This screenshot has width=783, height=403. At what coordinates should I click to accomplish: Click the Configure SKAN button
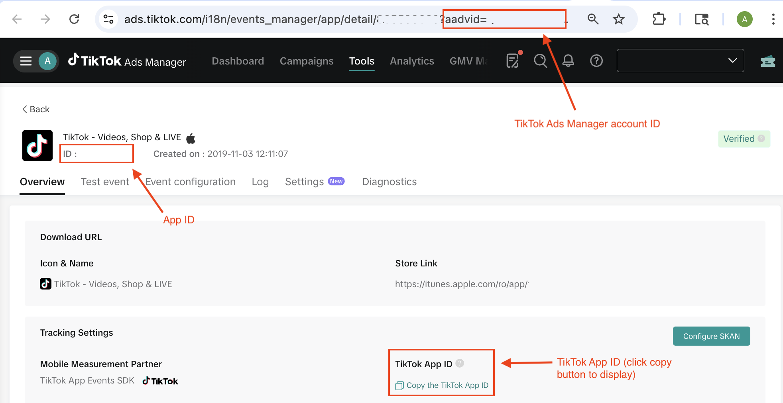point(711,336)
